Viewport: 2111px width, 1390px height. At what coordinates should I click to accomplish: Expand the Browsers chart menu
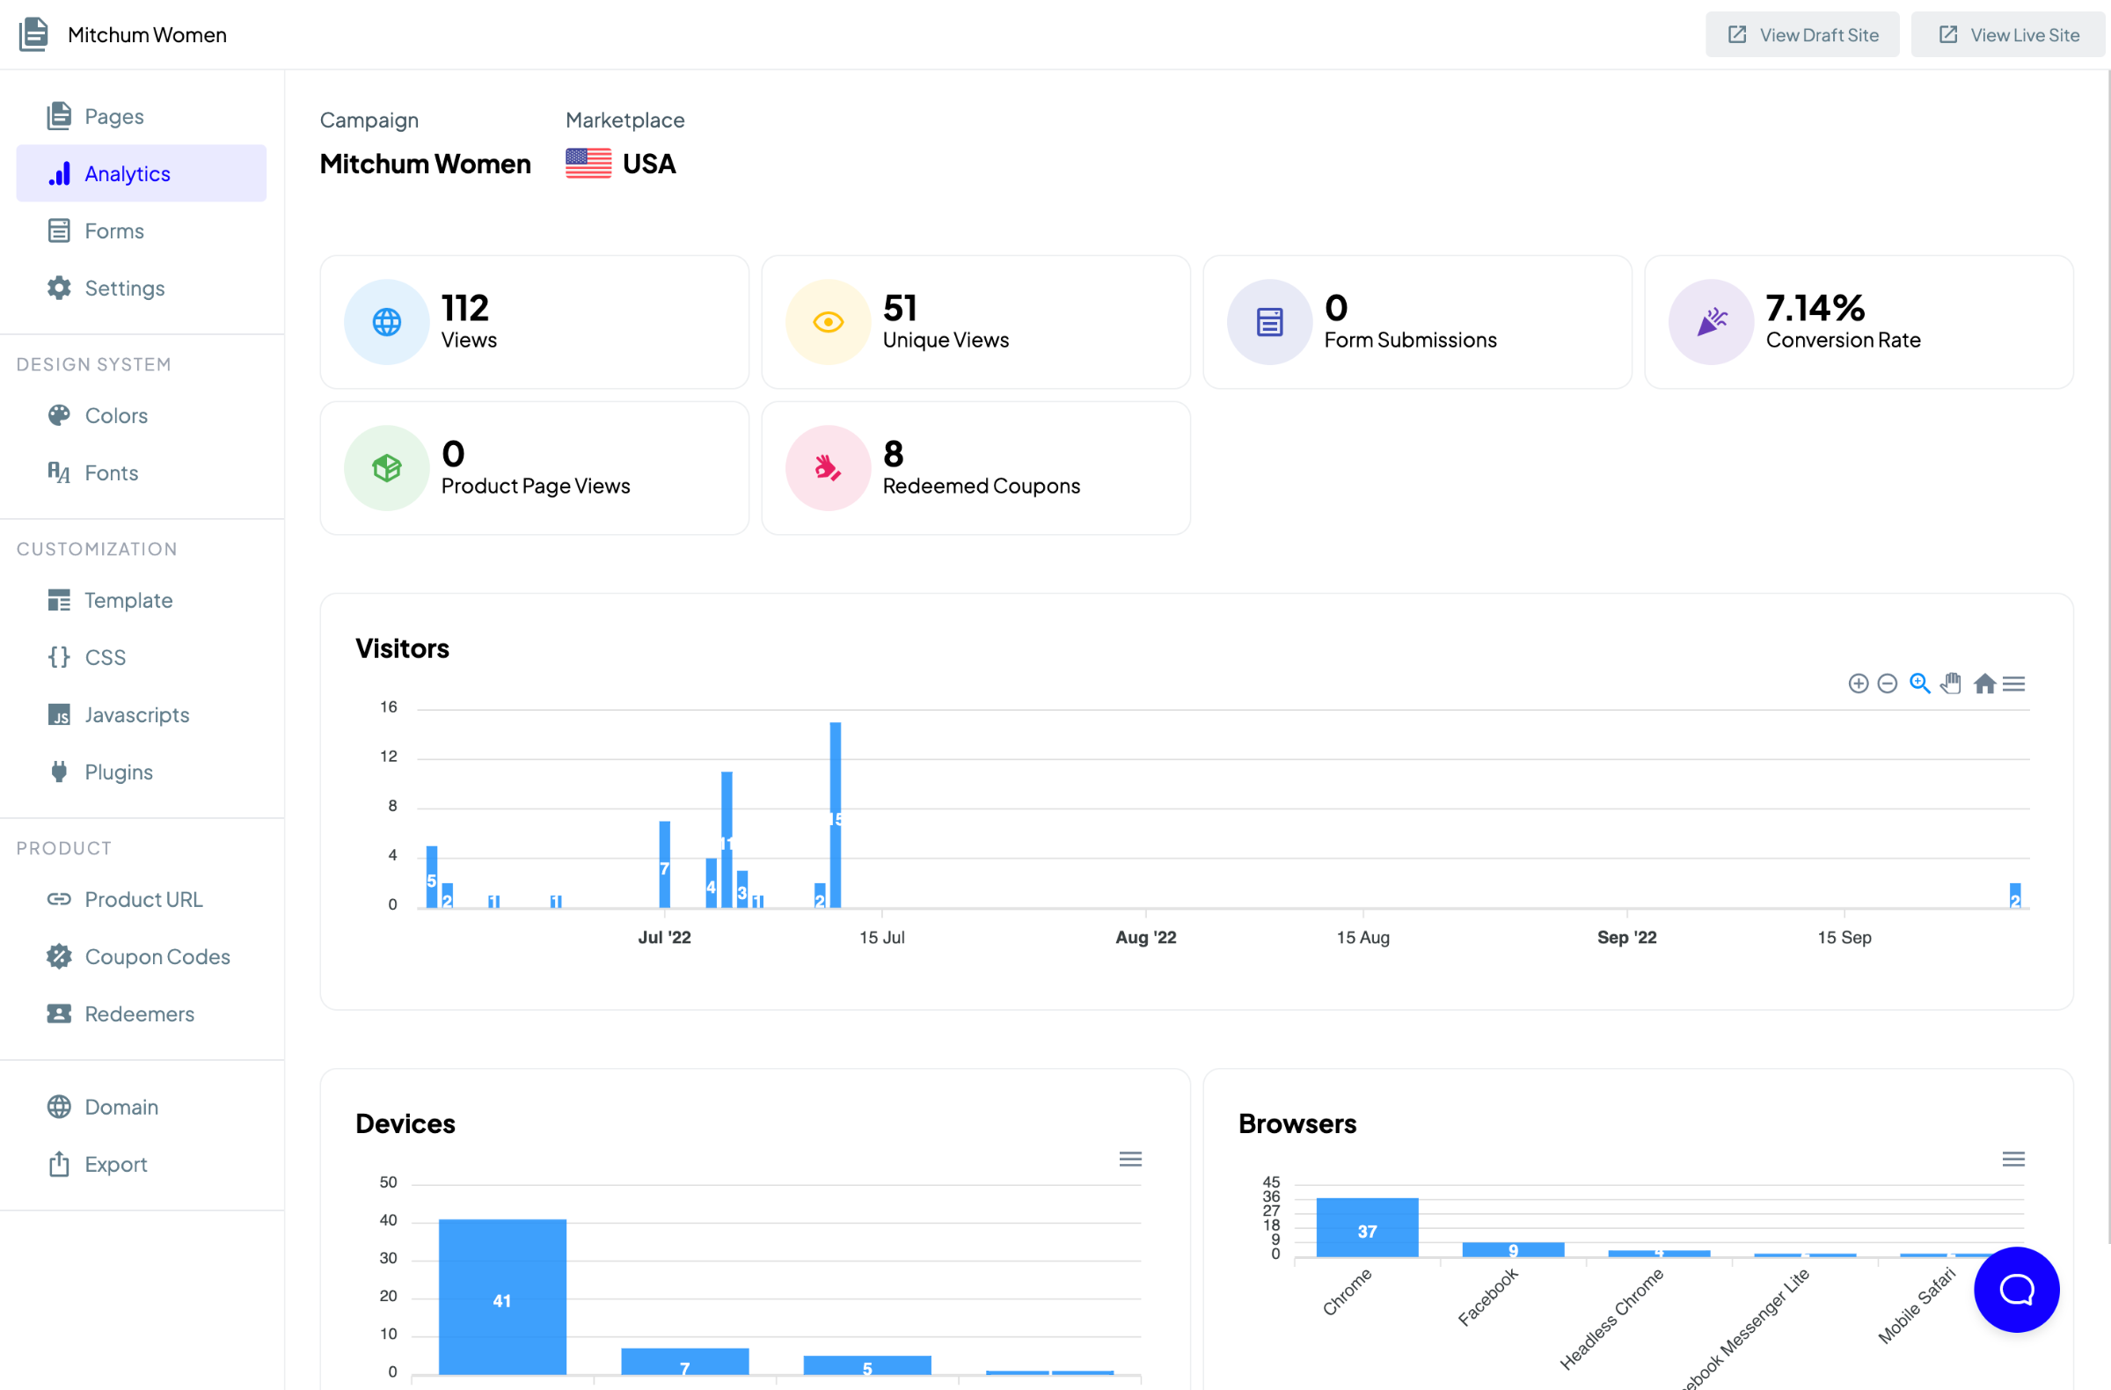click(2013, 1159)
